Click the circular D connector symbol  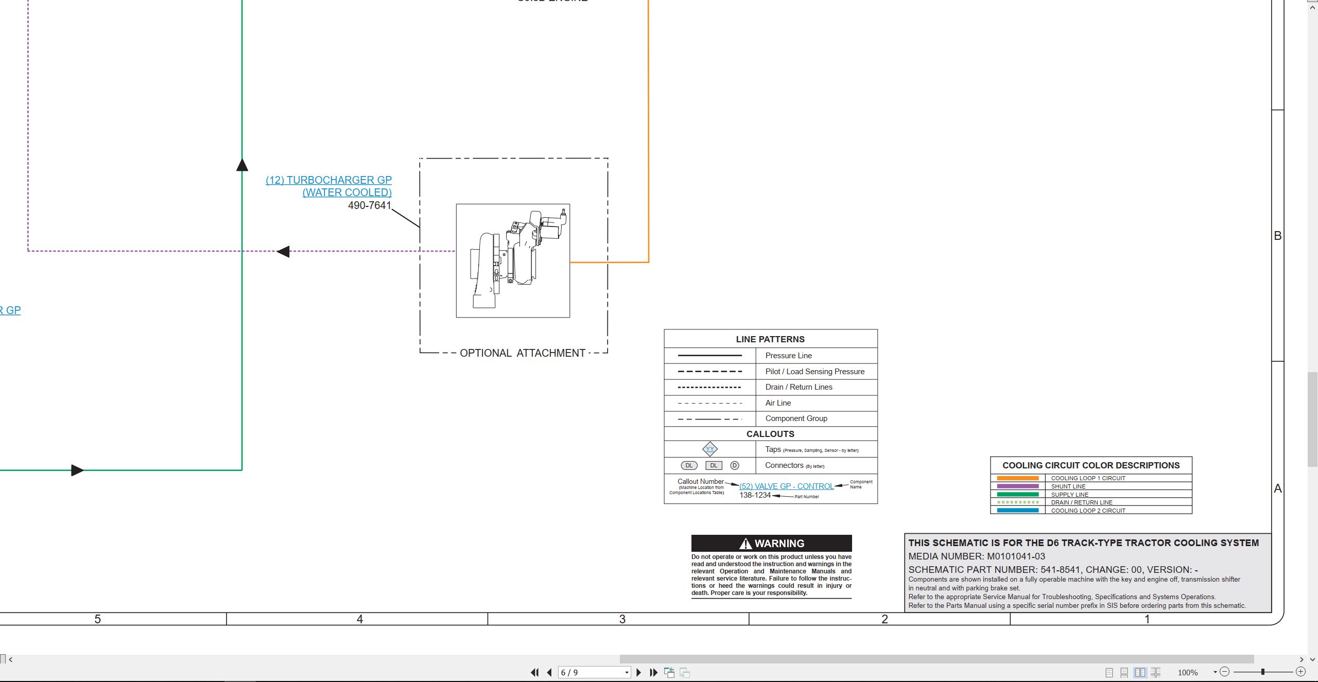coord(735,465)
